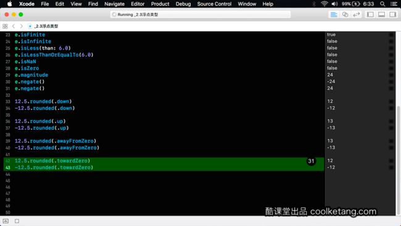Show result for e.magnitude line

tap(391, 75)
